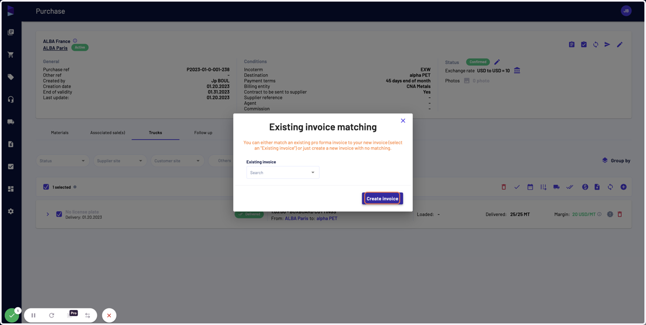The image size is (646, 325).
Task: Click the plus circle icon in the selection toolbar
Action: [623, 187]
